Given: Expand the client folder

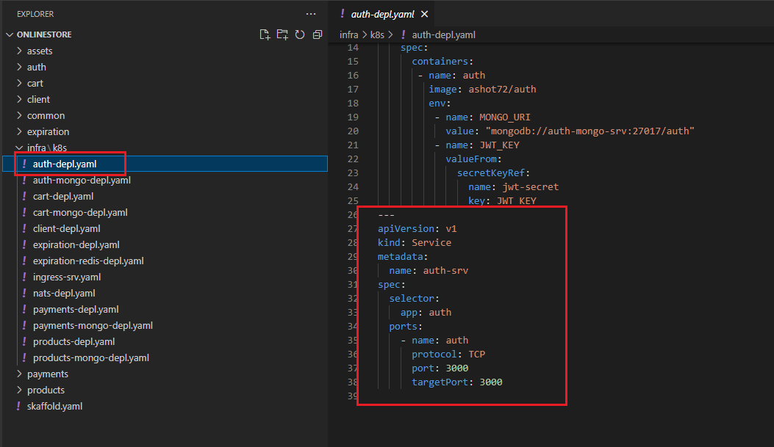Looking at the screenshot, I should (38, 99).
